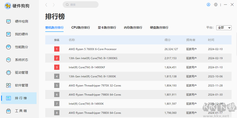Open the 平台 全部 dropdown

pyautogui.click(x=224, y=28)
